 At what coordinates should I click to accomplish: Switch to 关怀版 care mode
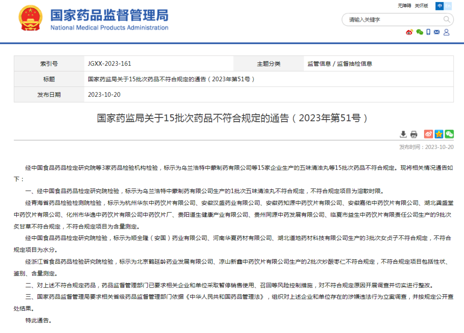pyautogui.click(x=421, y=6)
